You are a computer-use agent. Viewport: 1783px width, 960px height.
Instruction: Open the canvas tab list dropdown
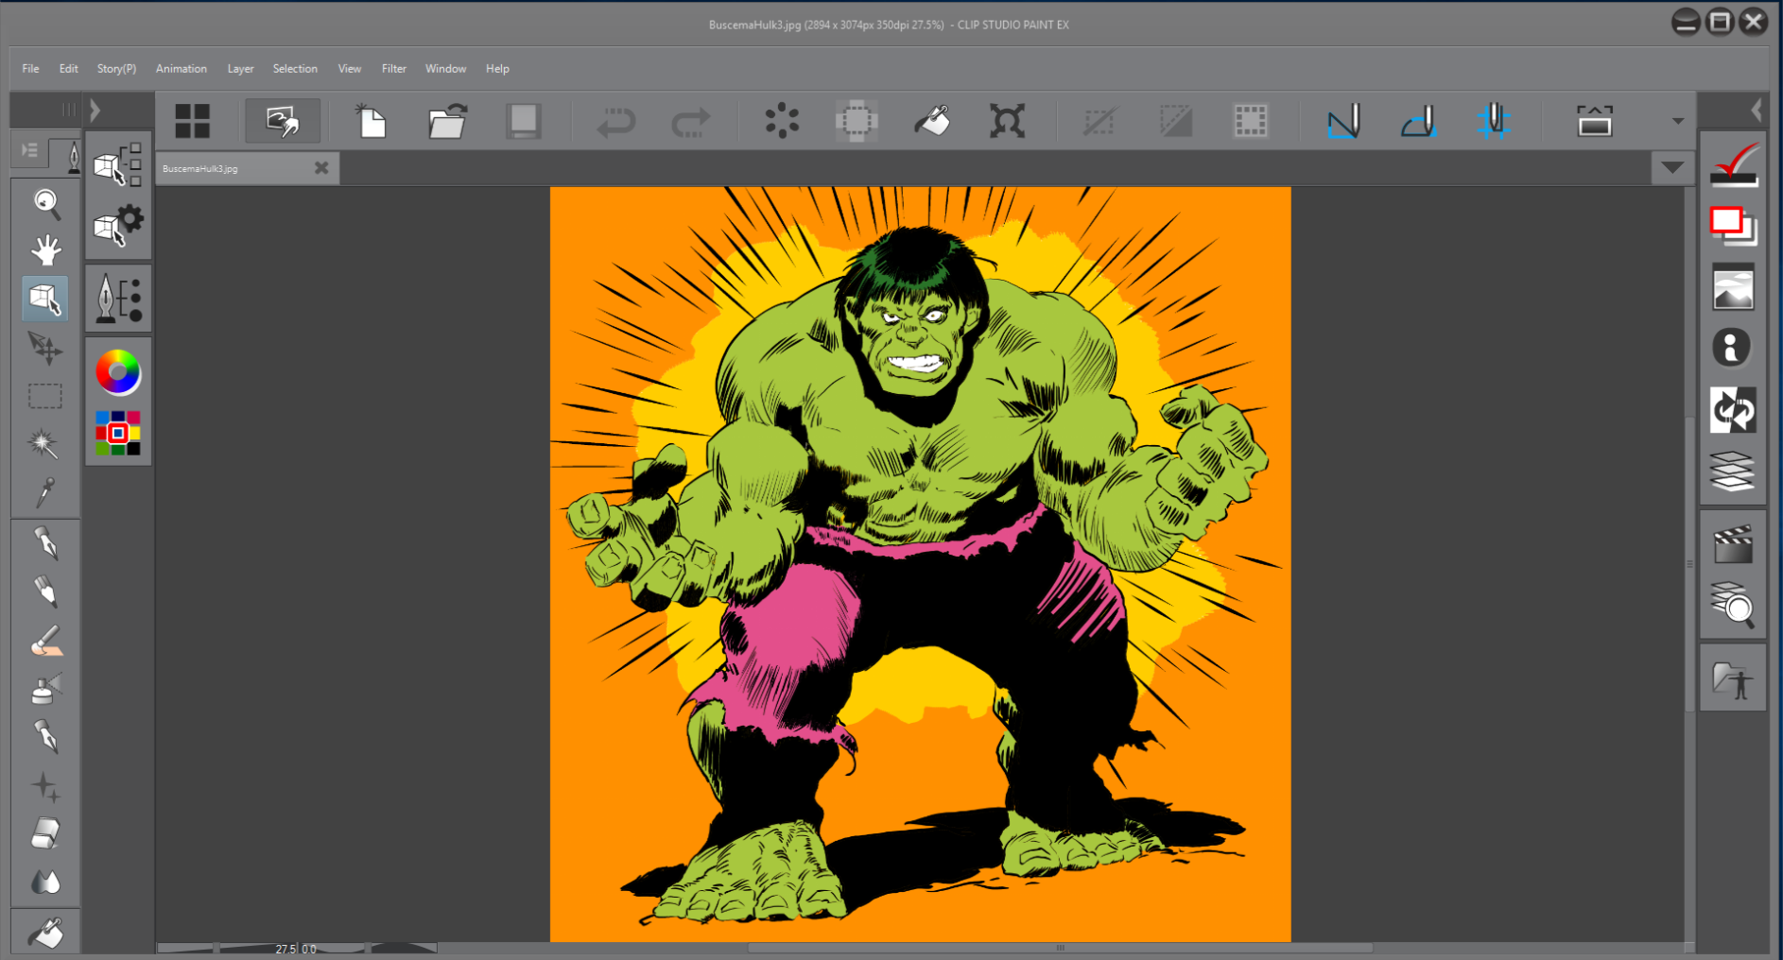pyautogui.click(x=1671, y=167)
